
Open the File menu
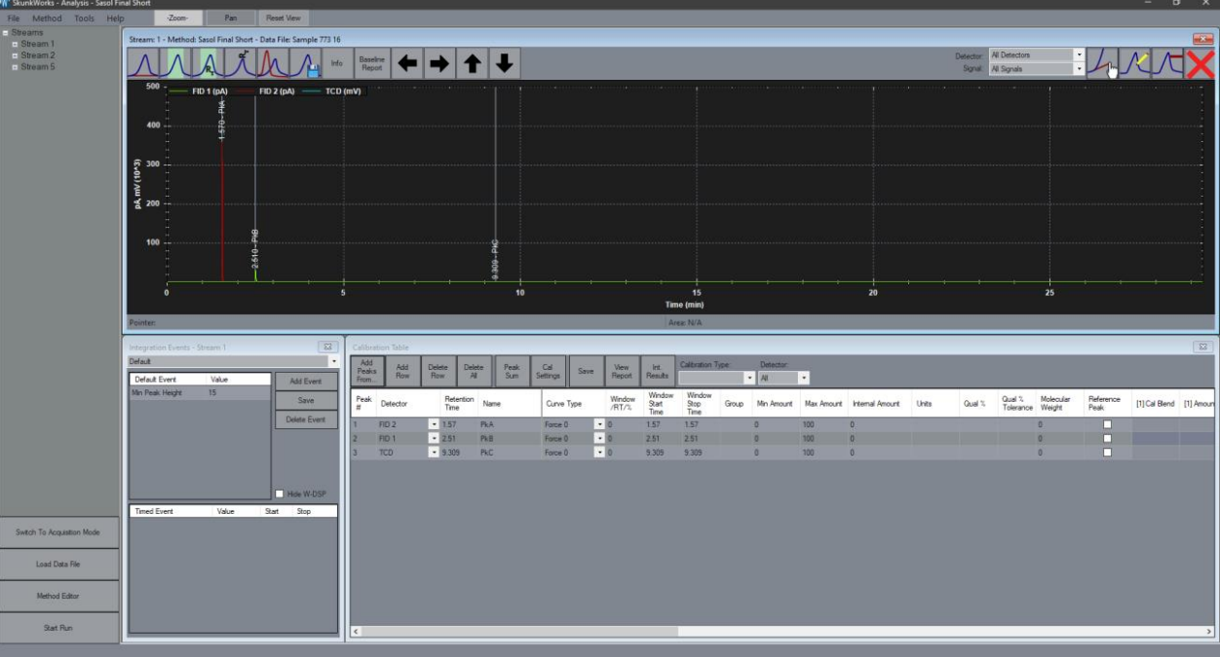(x=14, y=18)
